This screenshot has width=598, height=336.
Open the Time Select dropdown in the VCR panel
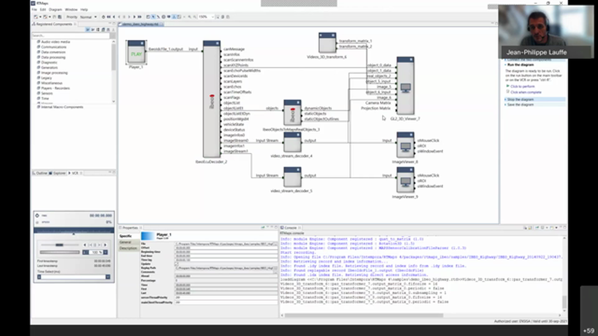click(108, 276)
